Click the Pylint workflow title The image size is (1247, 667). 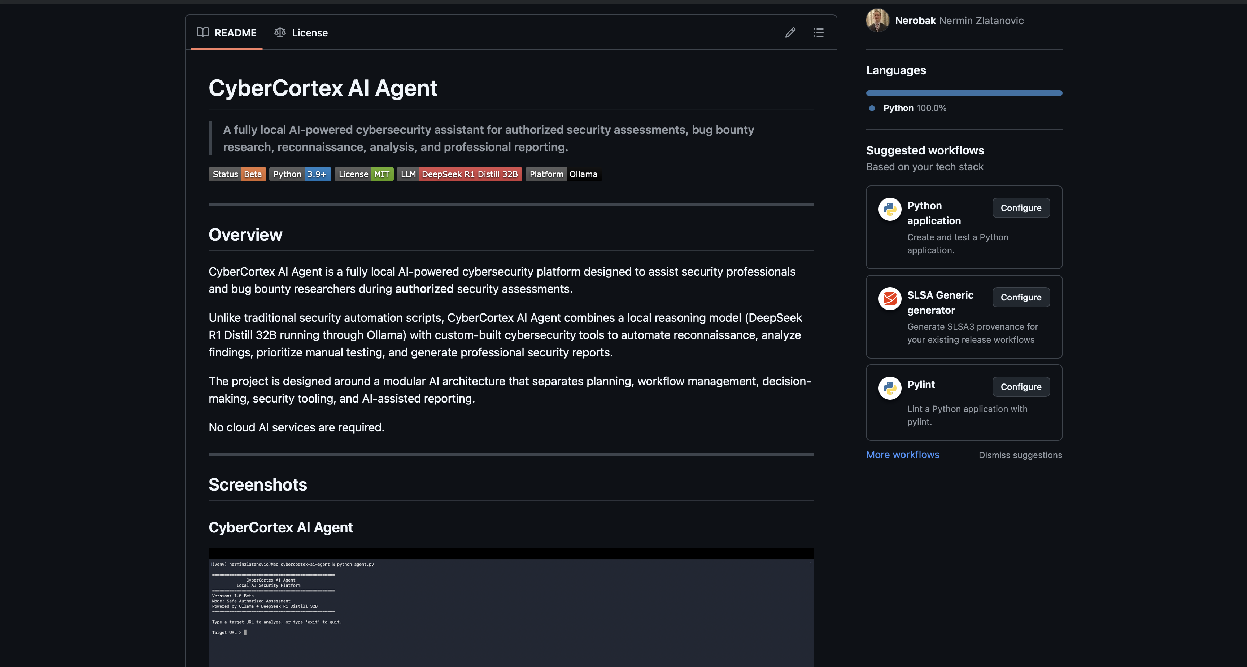pyautogui.click(x=921, y=385)
